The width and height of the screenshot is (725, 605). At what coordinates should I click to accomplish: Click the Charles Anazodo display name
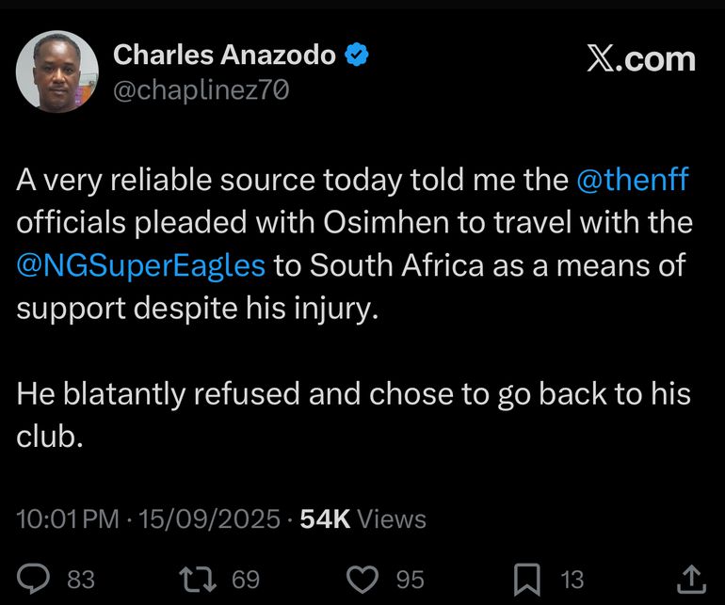click(224, 56)
